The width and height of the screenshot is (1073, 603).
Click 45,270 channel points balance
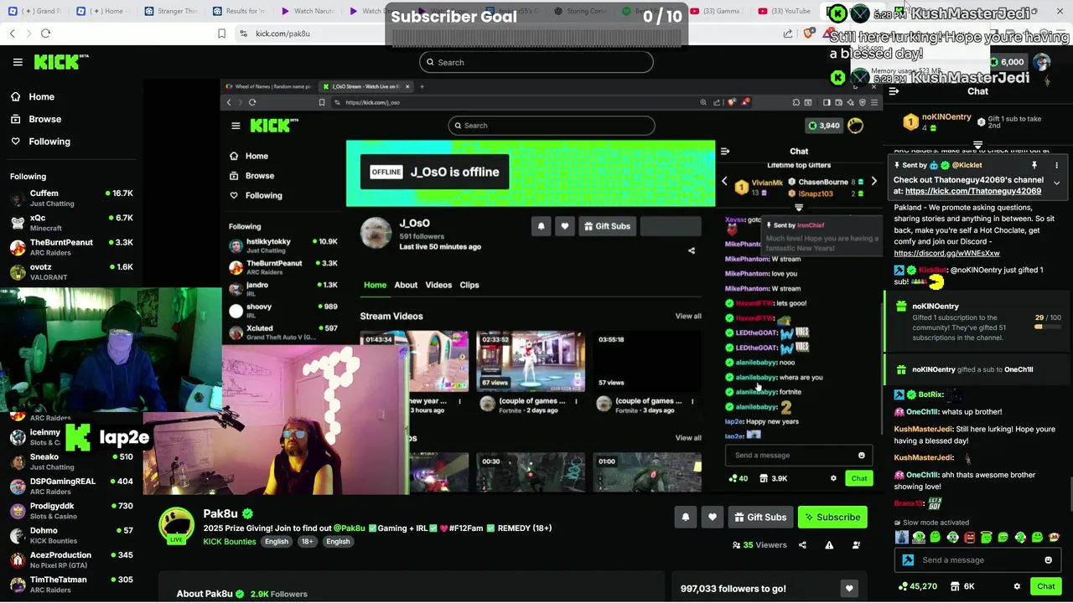[917, 586]
